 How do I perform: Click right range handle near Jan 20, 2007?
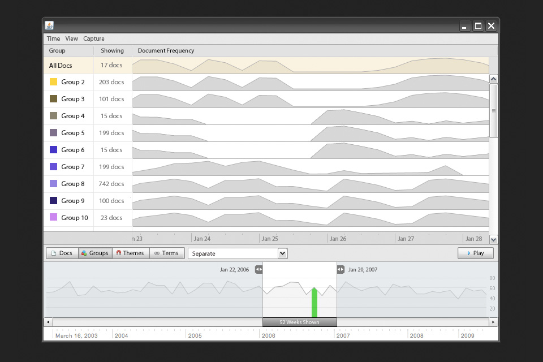[341, 270]
